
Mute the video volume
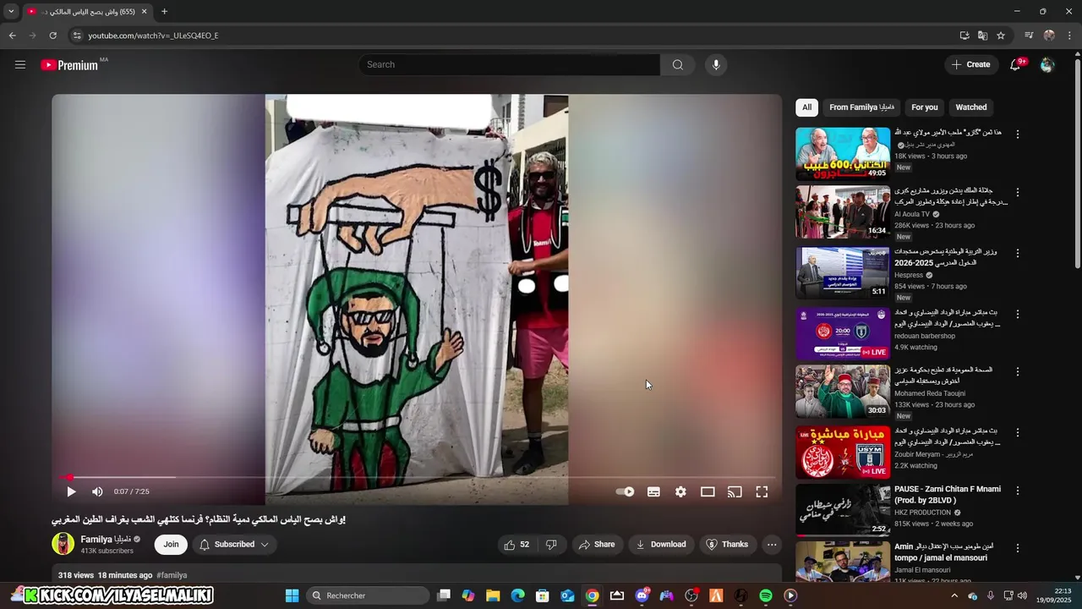pos(97,491)
